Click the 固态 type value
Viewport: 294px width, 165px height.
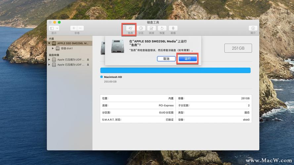coord(247,113)
